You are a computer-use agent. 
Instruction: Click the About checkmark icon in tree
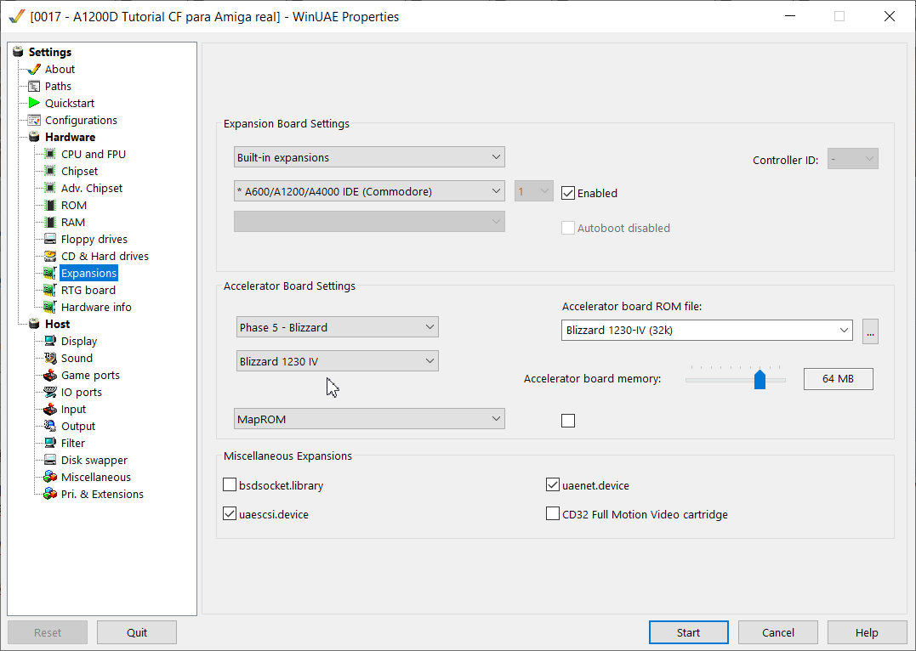[34, 69]
